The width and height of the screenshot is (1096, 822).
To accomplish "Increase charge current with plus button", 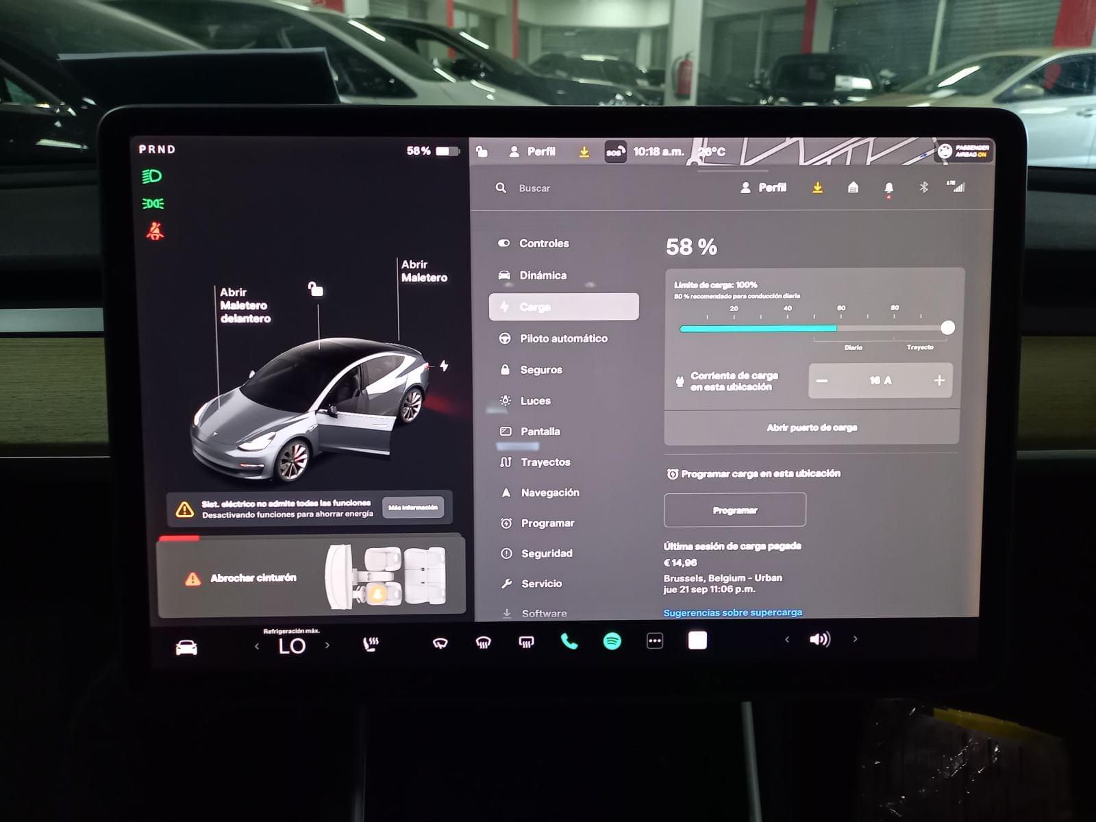I will 939,380.
